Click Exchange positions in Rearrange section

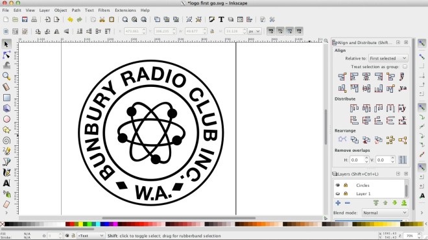click(354, 140)
